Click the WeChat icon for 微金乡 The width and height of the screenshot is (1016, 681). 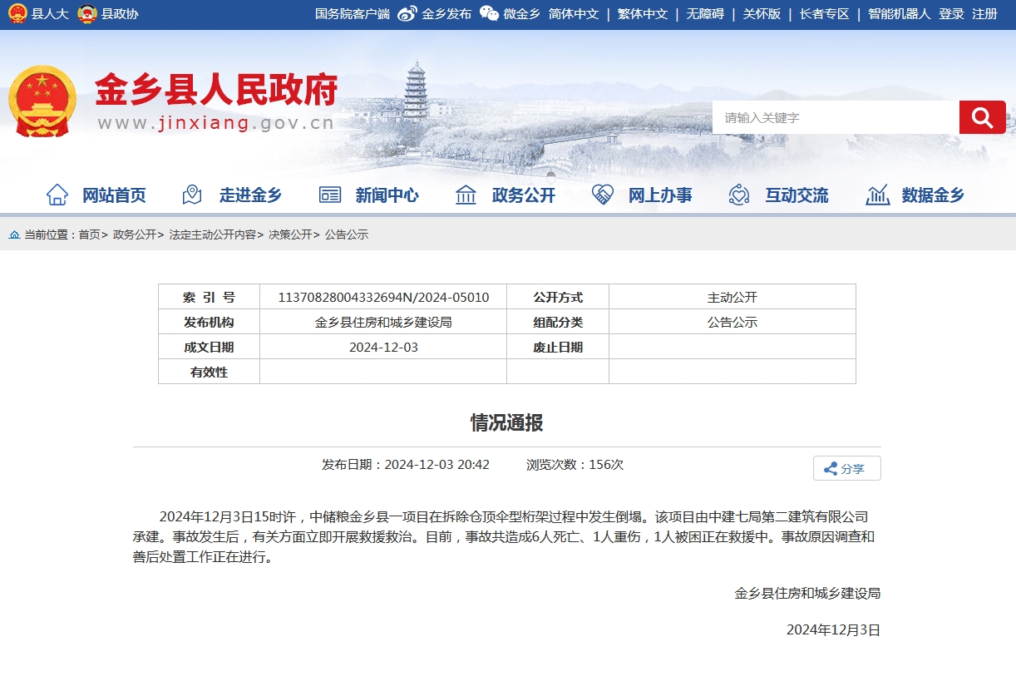click(489, 14)
